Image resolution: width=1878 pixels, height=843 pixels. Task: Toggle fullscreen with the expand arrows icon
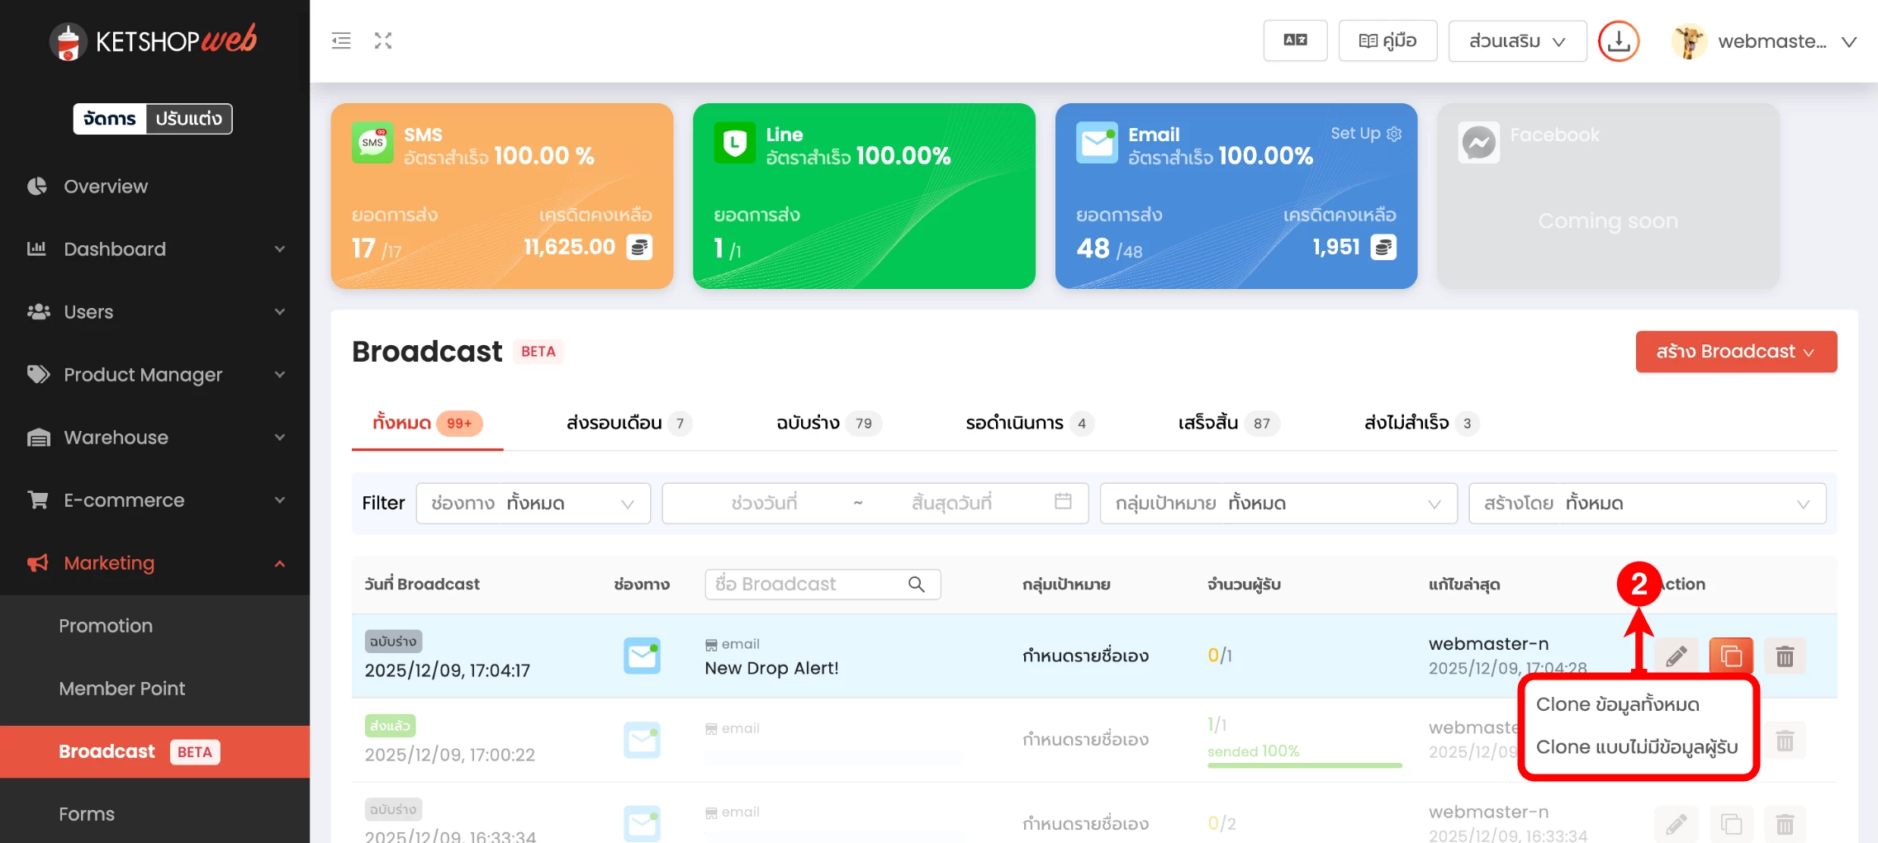(383, 40)
